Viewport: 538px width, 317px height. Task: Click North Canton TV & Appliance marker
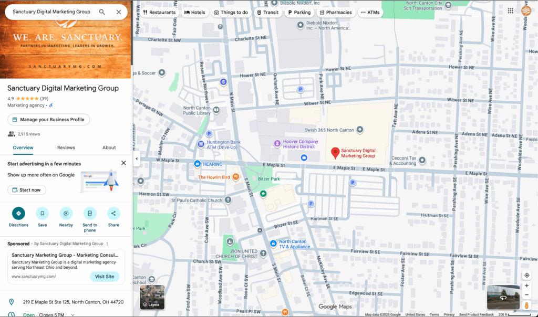pyautogui.click(x=273, y=244)
